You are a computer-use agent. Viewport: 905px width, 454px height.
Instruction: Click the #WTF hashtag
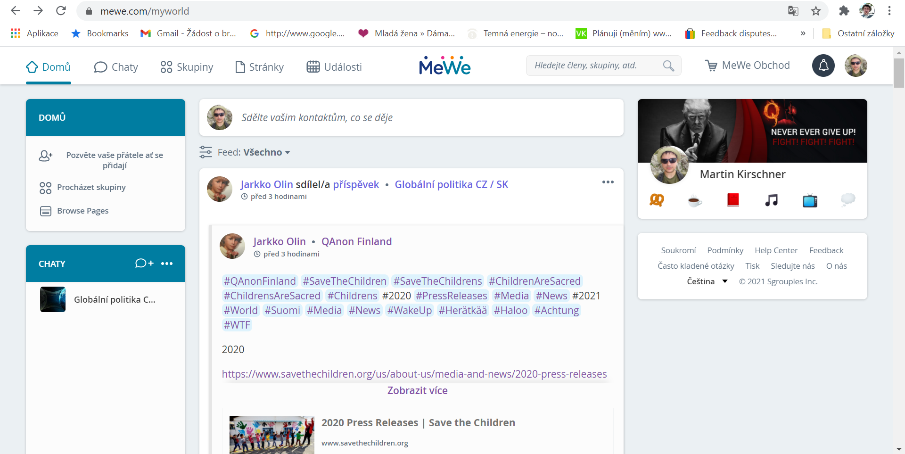[x=237, y=325]
